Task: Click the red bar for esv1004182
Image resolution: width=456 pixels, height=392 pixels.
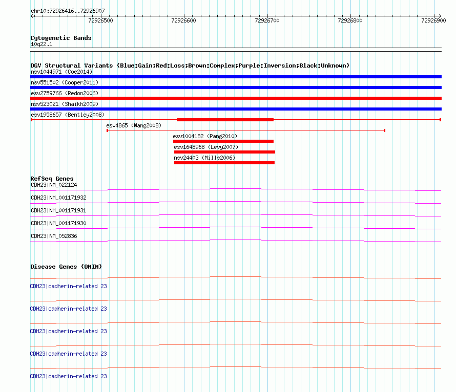Action: [223, 141]
